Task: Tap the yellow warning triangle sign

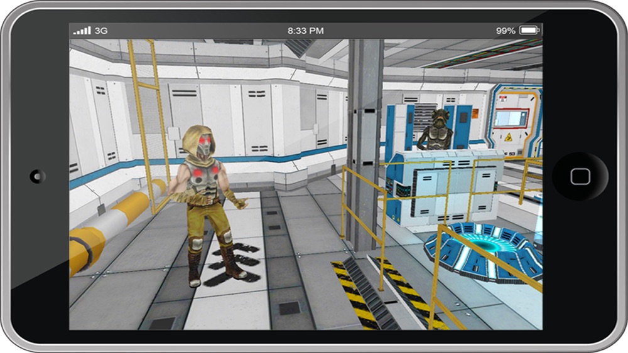Action: pos(508,137)
